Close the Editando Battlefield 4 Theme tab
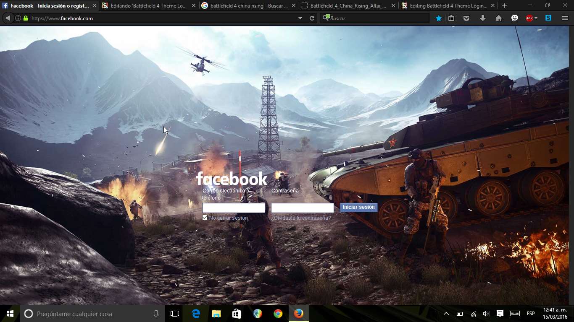The height and width of the screenshot is (322, 574). [194, 6]
